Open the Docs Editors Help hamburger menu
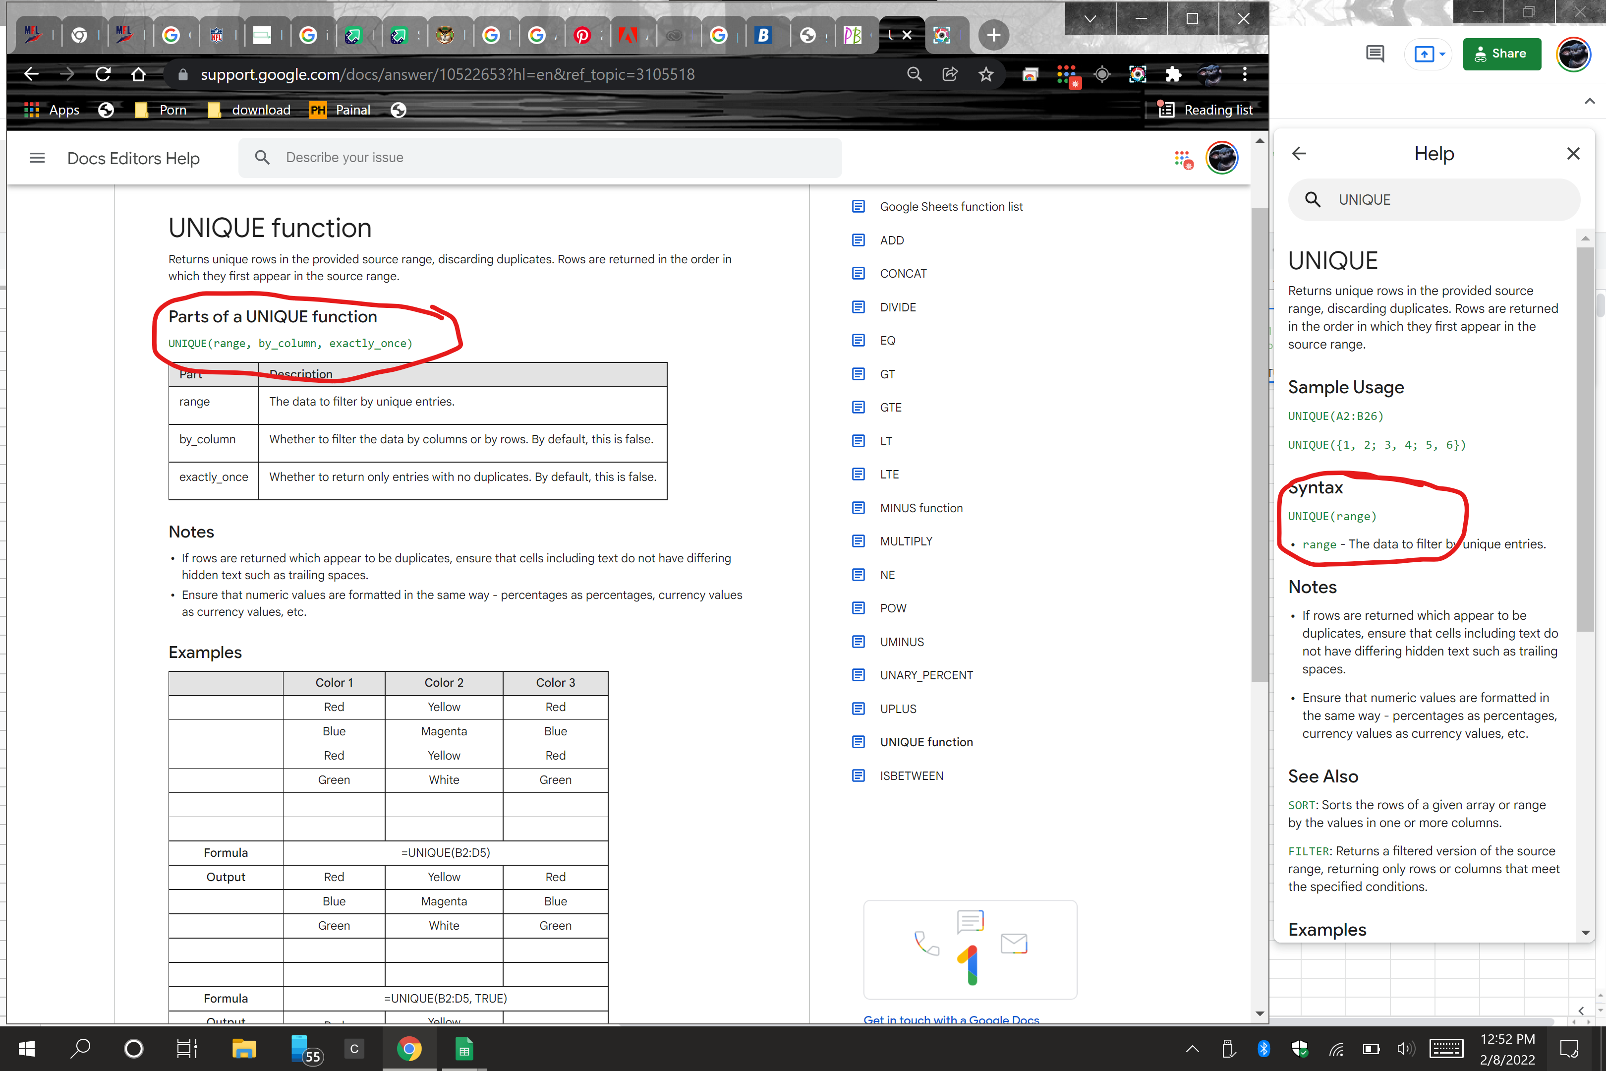 38,159
